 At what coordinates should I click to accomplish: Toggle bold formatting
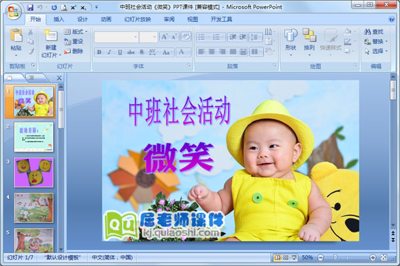point(99,52)
